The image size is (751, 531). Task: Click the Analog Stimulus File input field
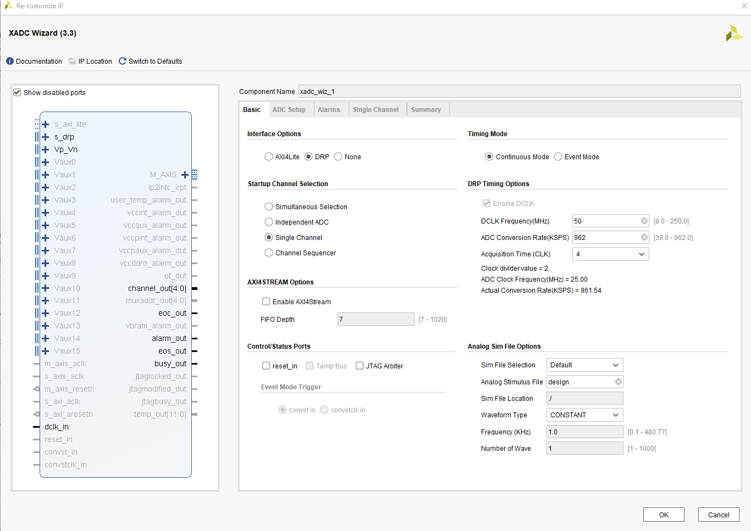585,382
